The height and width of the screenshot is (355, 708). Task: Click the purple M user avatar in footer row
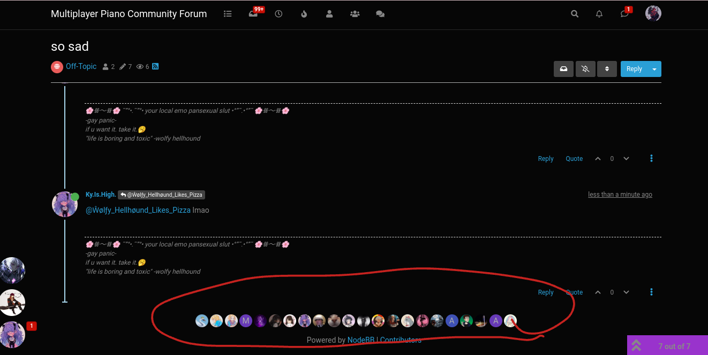point(246,321)
